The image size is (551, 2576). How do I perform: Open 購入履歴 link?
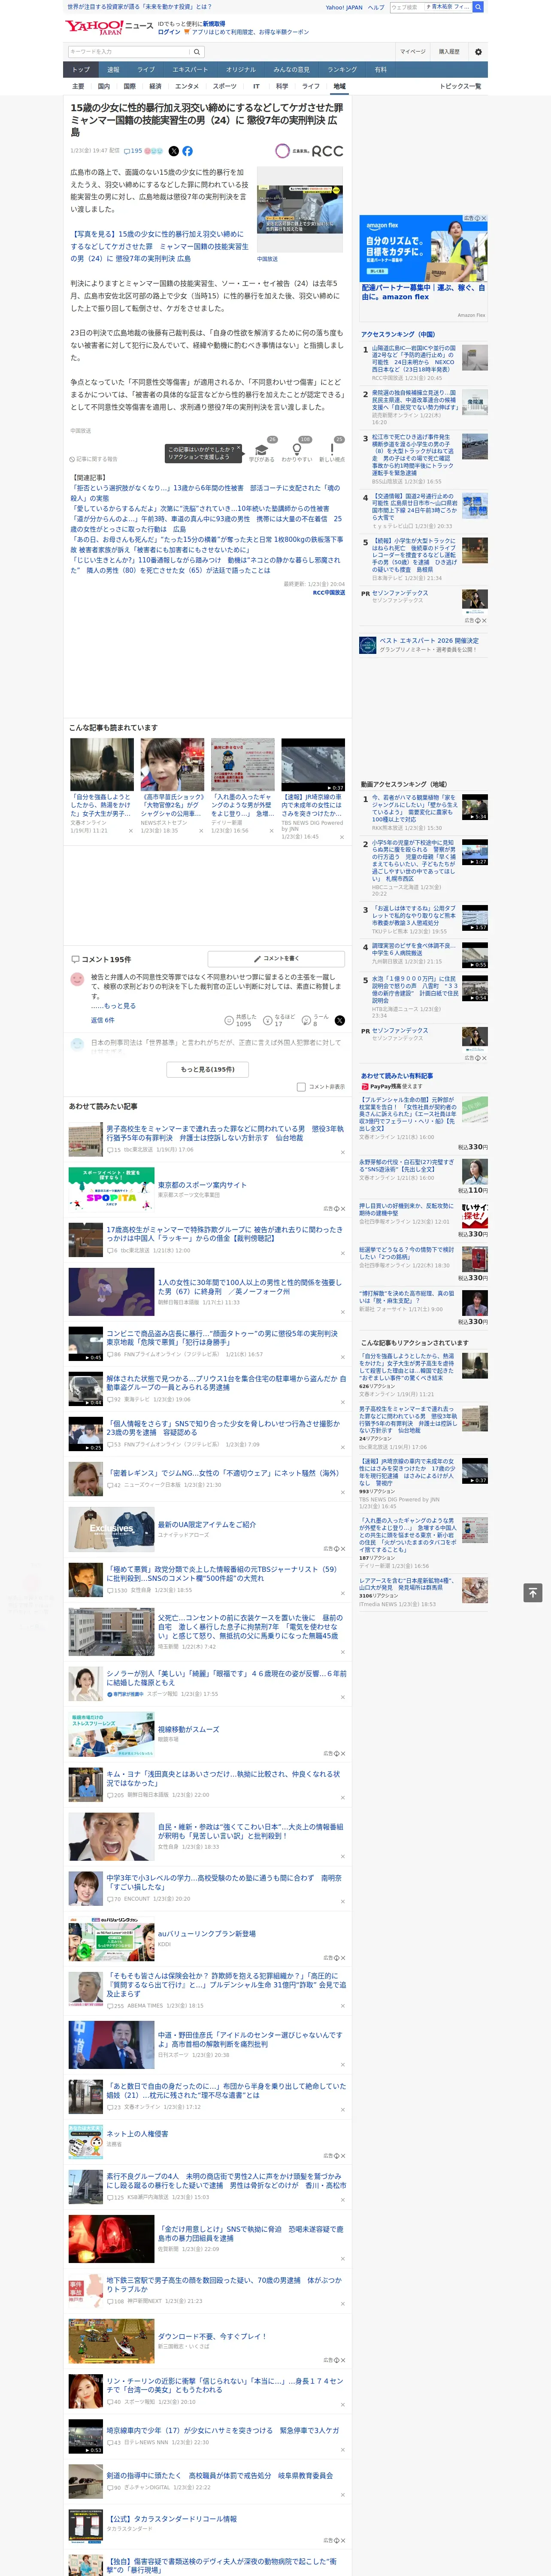click(x=449, y=51)
